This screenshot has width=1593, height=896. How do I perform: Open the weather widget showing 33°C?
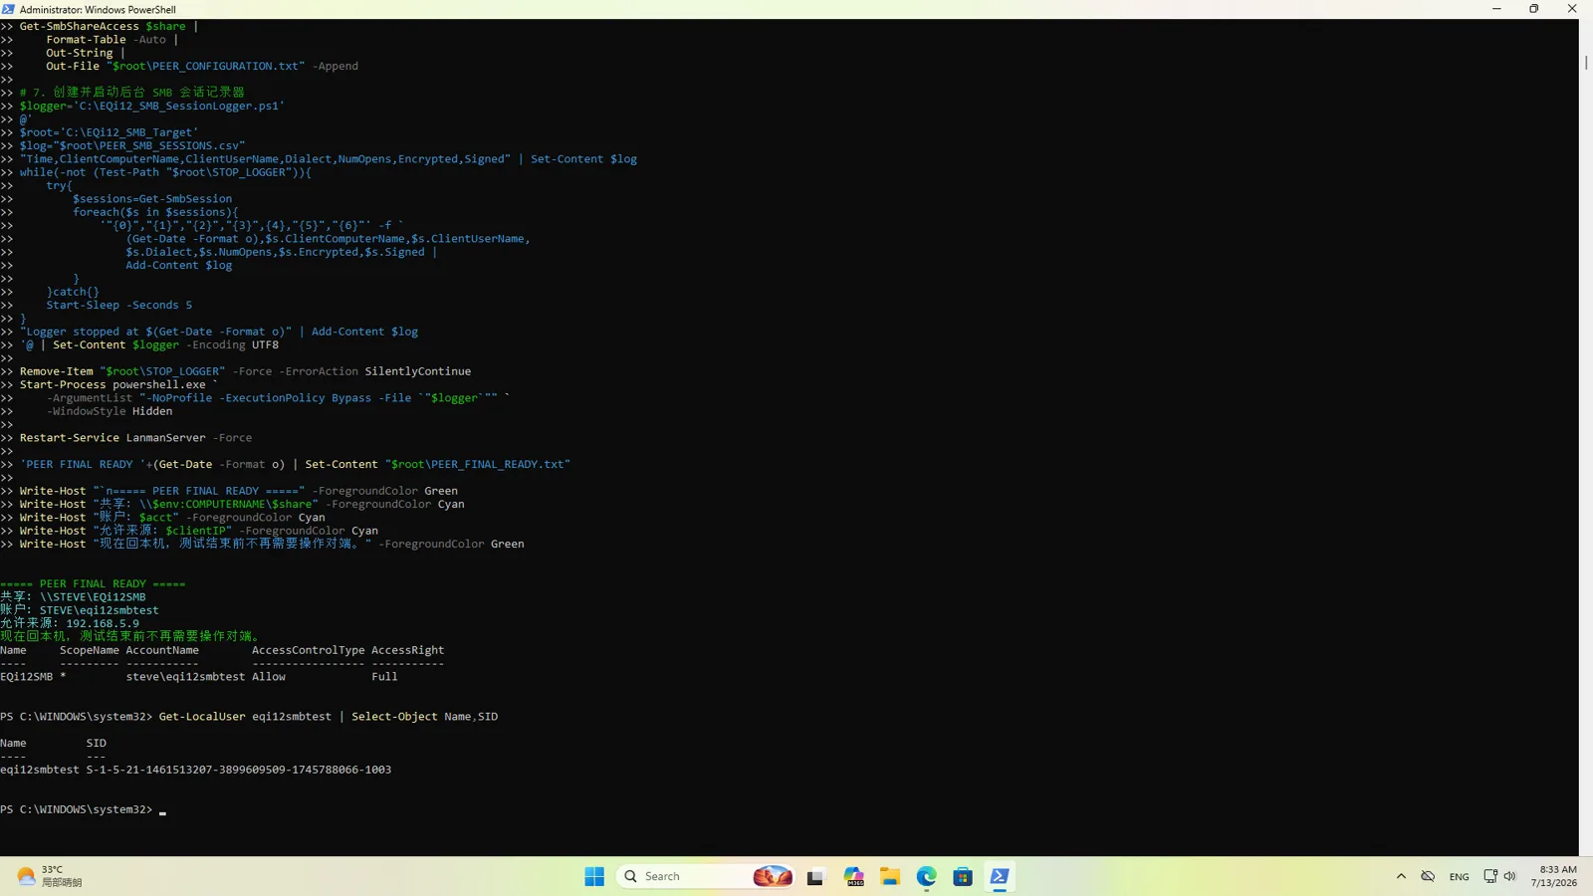coord(50,876)
